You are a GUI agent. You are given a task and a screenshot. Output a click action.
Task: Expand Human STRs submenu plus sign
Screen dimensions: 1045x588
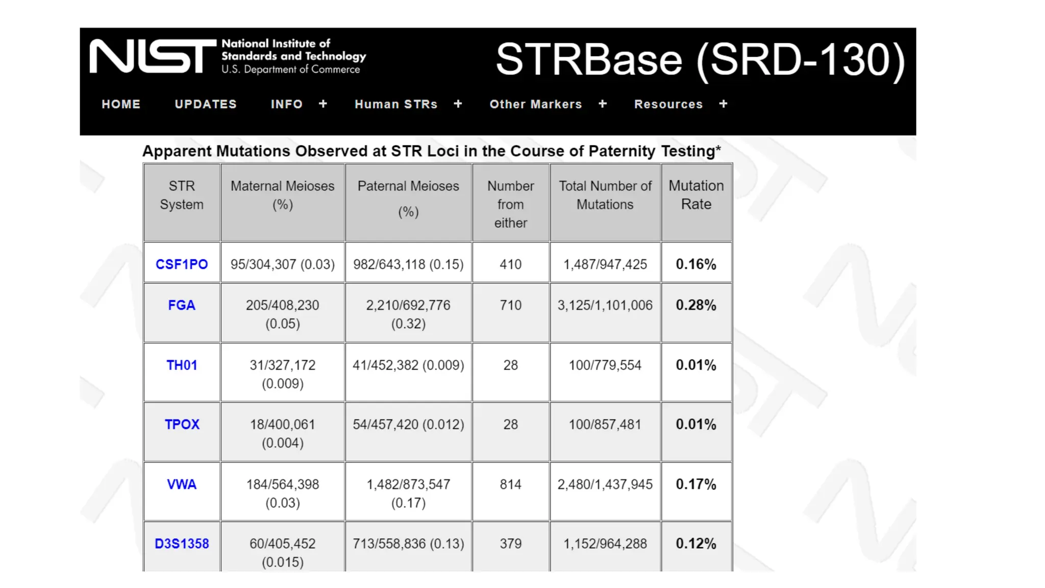pyautogui.click(x=458, y=104)
